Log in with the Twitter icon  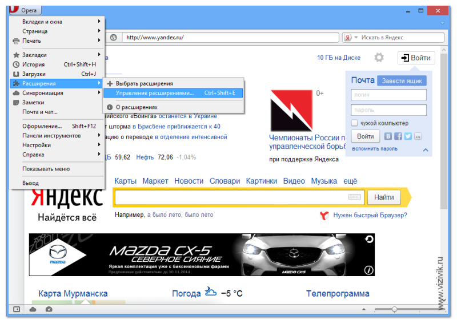[408, 136]
